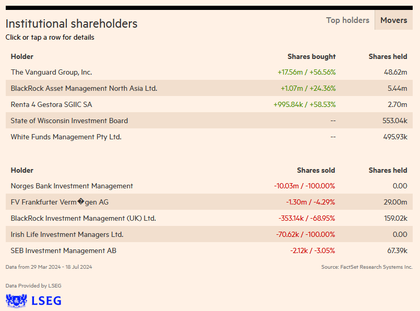Switch to the Top holders tab

(x=347, y=20)
